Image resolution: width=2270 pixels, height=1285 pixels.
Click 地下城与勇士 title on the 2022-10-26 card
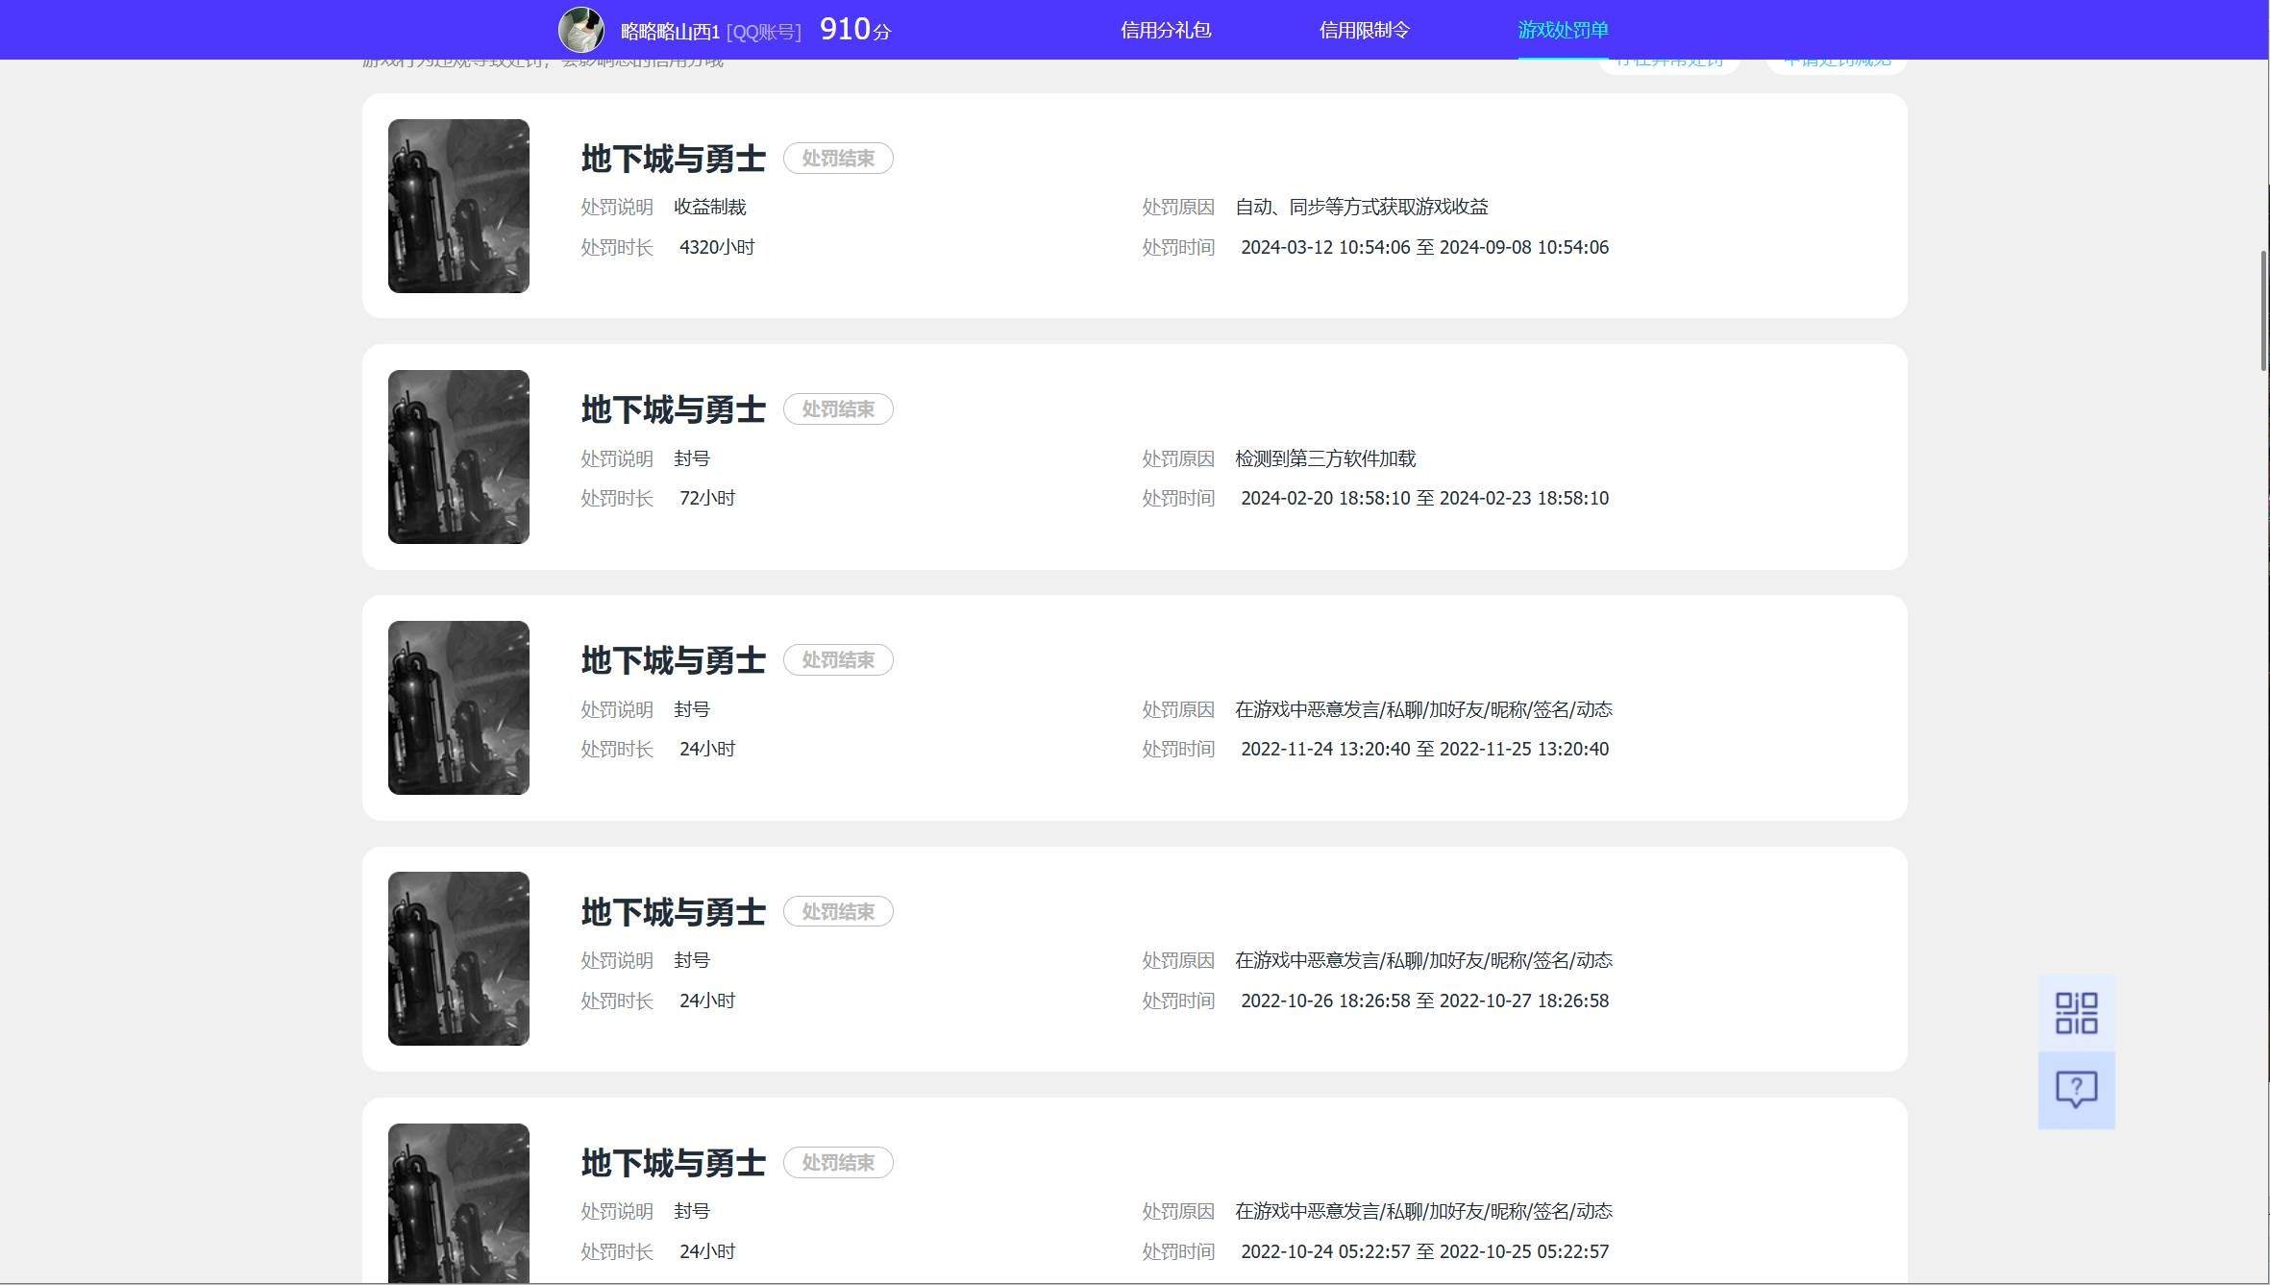click(673, 912)
